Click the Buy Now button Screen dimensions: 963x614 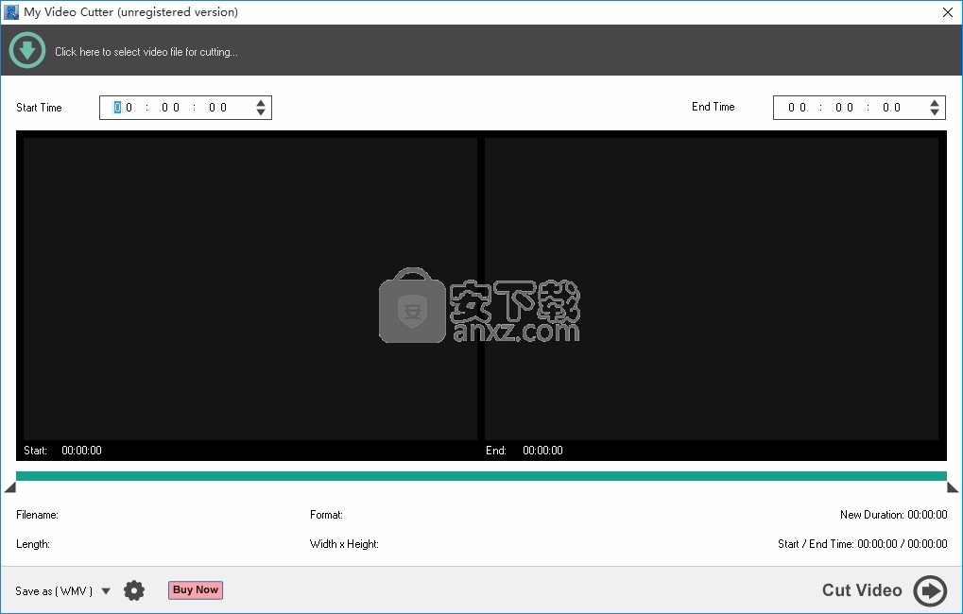[196, 590]
